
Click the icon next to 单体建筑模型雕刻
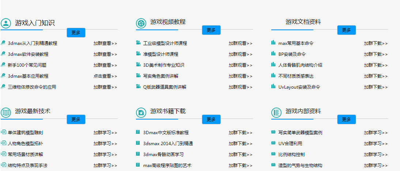coord(3,132)
